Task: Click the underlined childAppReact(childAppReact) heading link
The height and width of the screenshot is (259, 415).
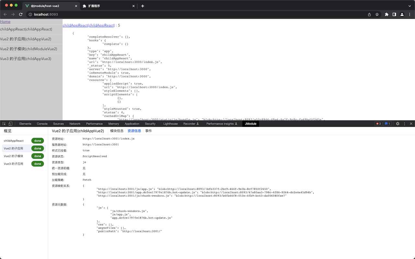Action: (x=89, y=25)
